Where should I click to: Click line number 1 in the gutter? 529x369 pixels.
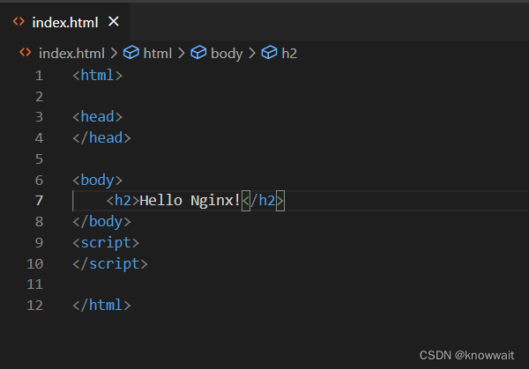[x=39, y=75]
